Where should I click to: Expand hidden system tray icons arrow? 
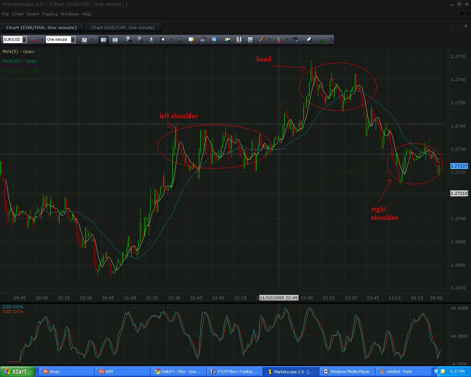(437, 371)
